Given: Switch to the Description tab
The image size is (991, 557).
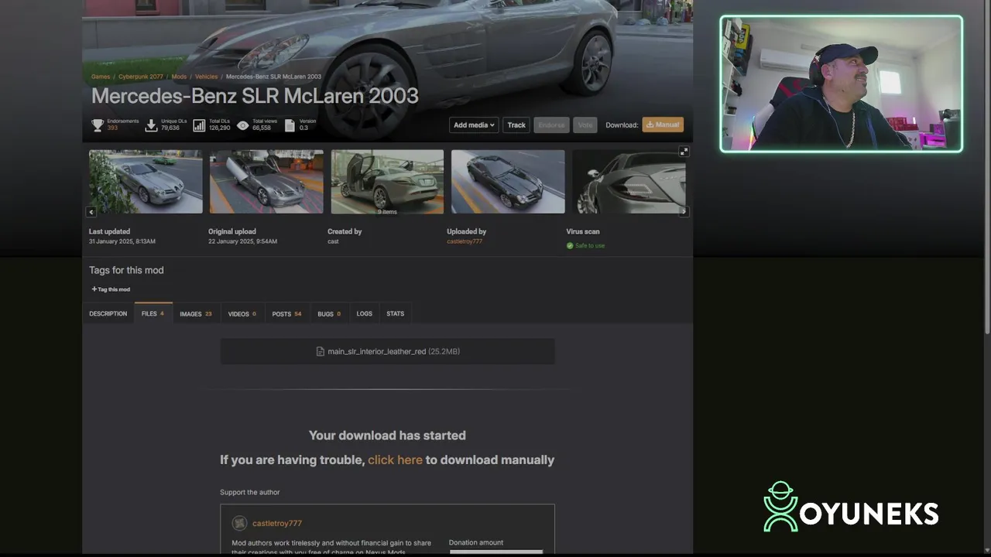Looking at the screenshot, I should 108,313.
